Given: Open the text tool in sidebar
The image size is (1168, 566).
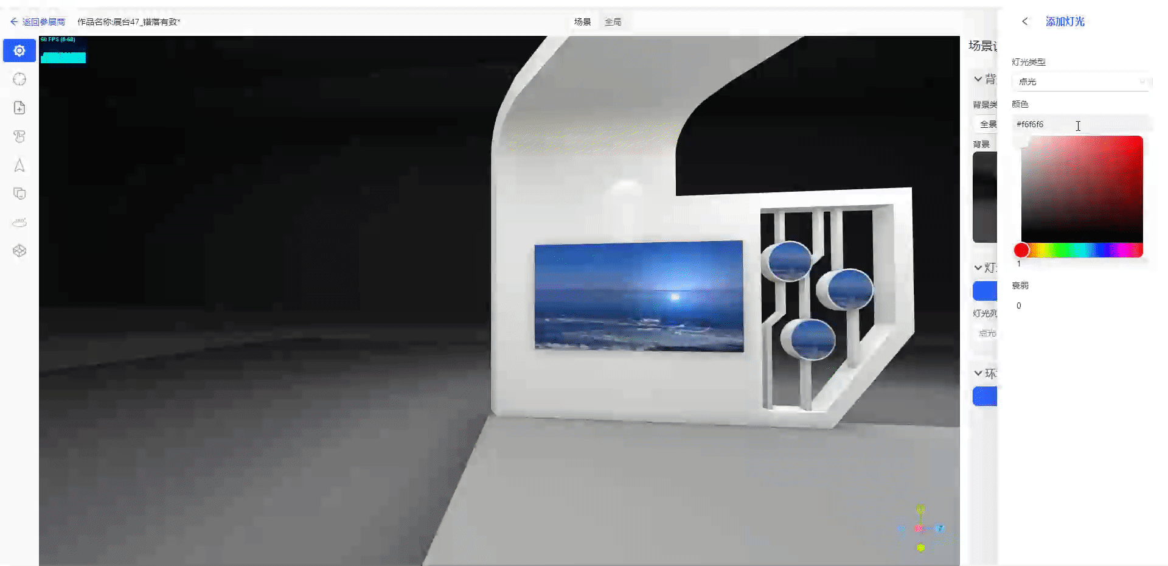Looking at the screenshot, I should click(x=19, y=136).
